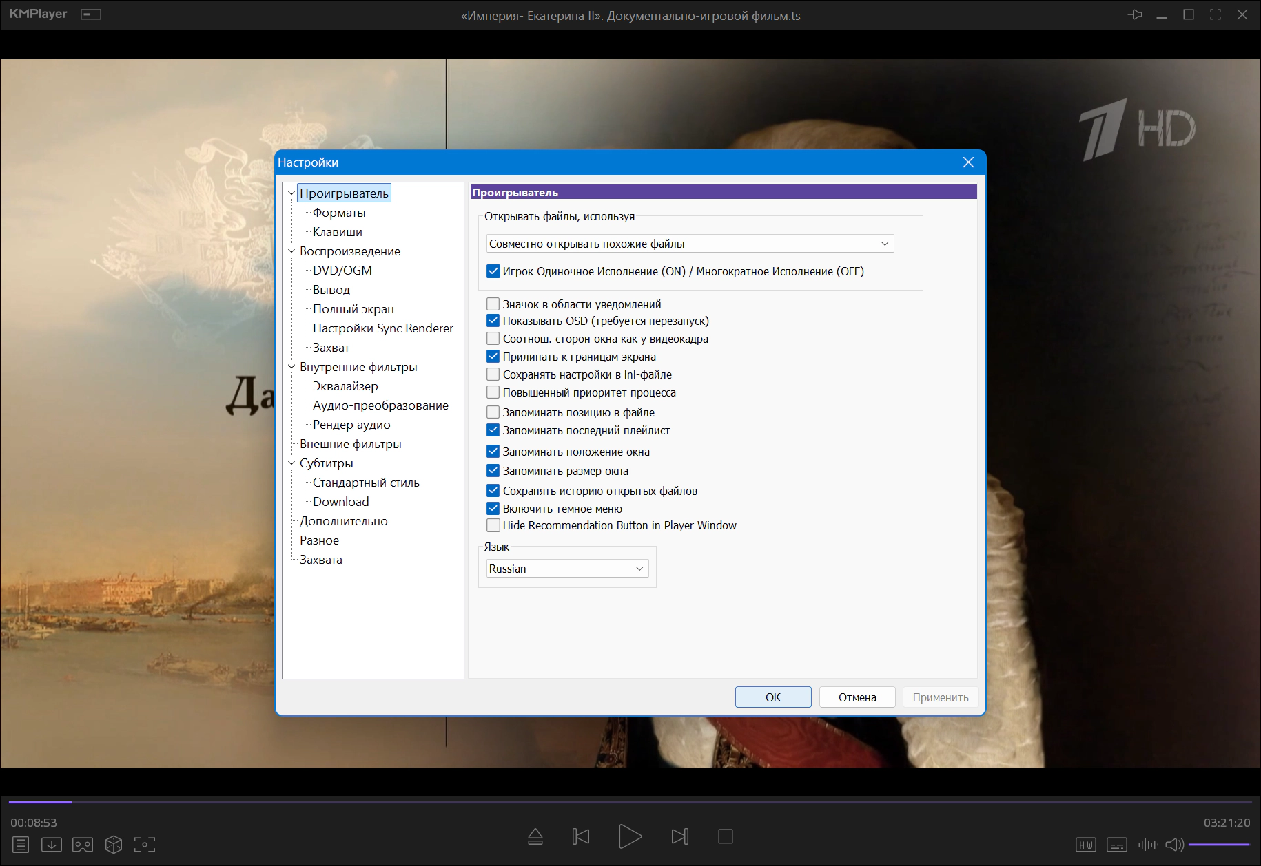This screenshot has width=1261, height=866.
Task: Uncheck 'Сохранять историю открытых файлов'
Action: (493, 491)
